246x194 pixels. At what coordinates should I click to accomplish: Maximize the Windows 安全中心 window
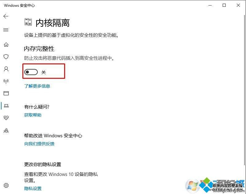coord(224,5)
